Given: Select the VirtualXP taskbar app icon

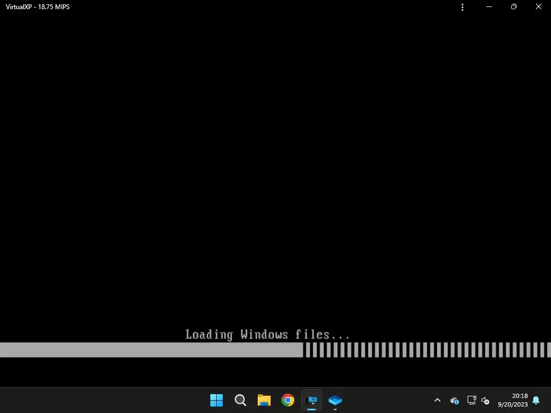Looking at the screenshot, I should [x=312, y=400].
